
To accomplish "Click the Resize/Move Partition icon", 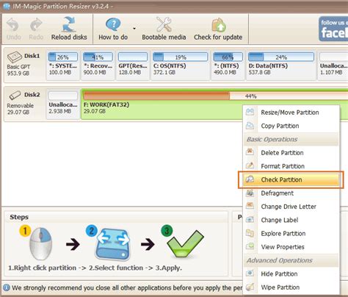I will coord(250,112).
